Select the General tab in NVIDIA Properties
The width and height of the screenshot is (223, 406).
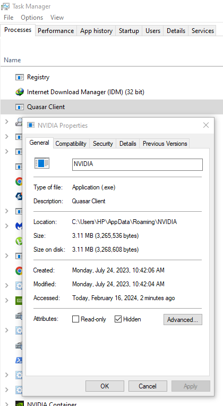click(x=39, y=143)
